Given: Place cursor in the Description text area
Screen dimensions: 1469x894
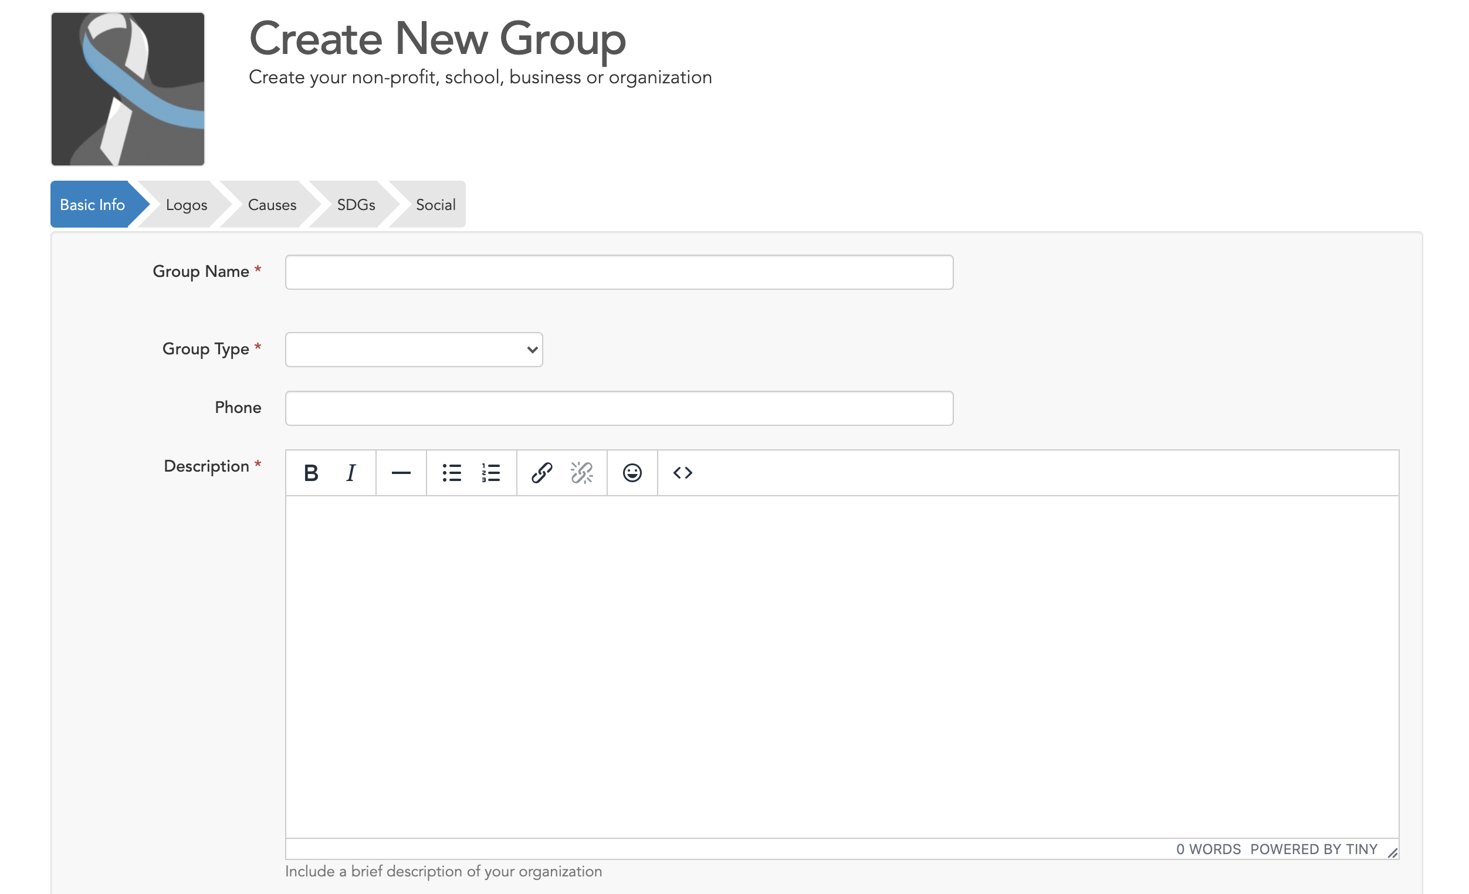Looking at the screenshot, I should [842, 667].
